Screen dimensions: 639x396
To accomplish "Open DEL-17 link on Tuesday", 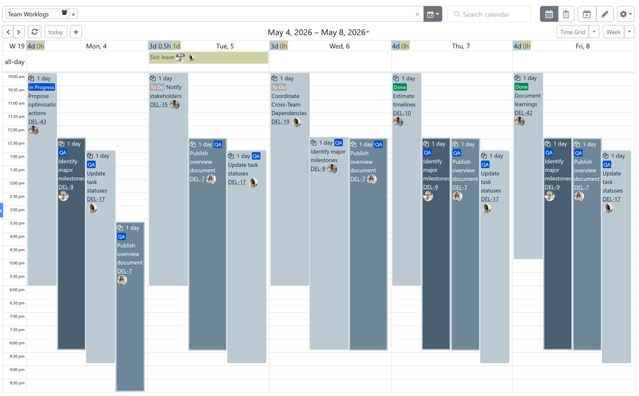I will tap(237, 182).
